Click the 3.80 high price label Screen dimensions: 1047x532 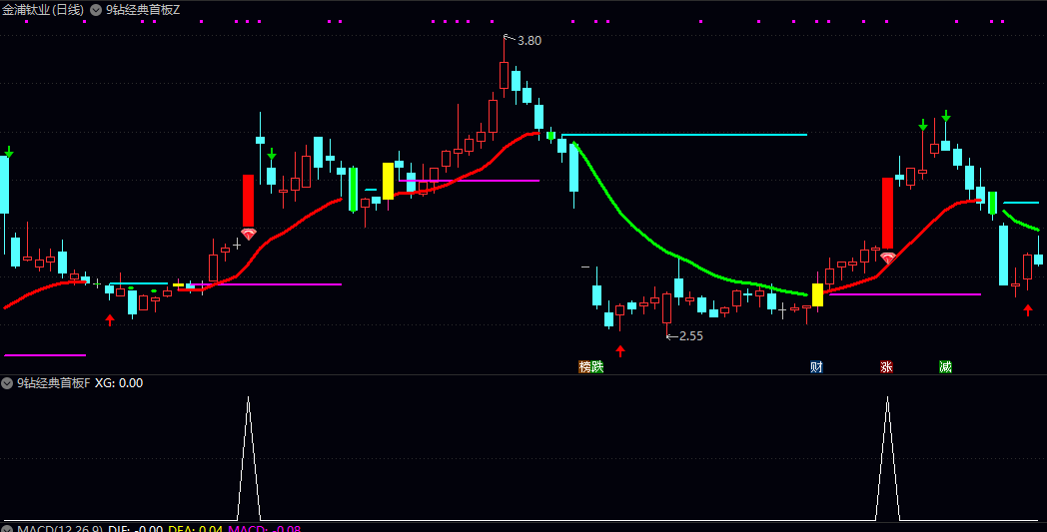[528, 41]
